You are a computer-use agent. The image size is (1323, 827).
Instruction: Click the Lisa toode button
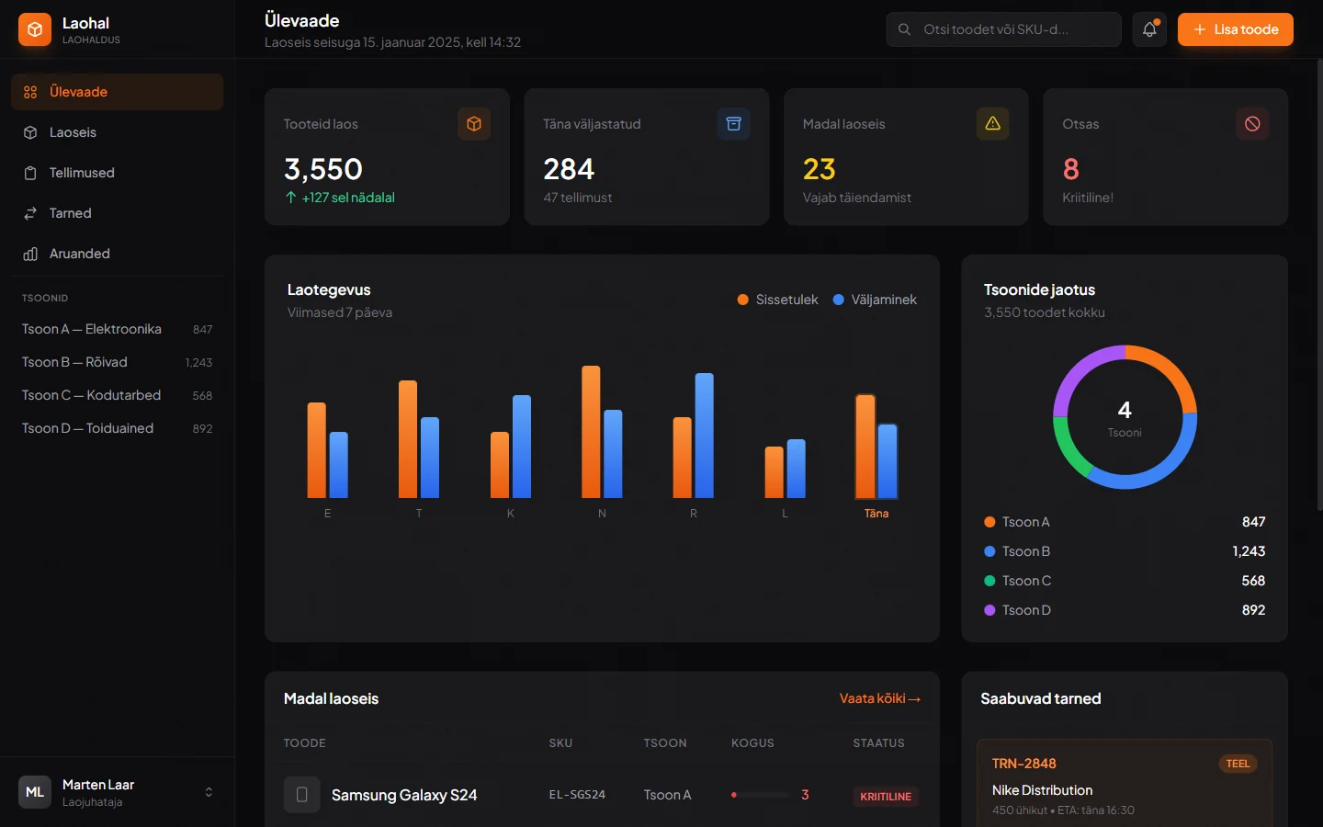pyautogui.click(x=1235, y=29)
